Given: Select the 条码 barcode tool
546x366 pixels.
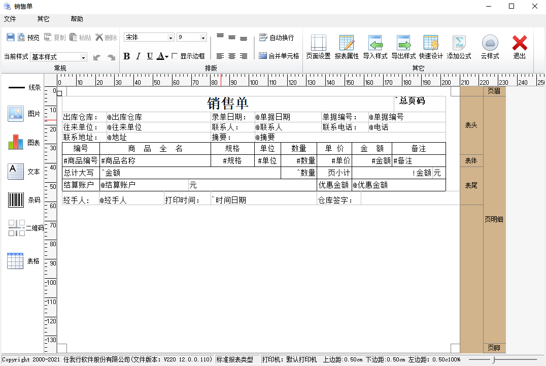Looking at the screenshot, I should point(16,200).
